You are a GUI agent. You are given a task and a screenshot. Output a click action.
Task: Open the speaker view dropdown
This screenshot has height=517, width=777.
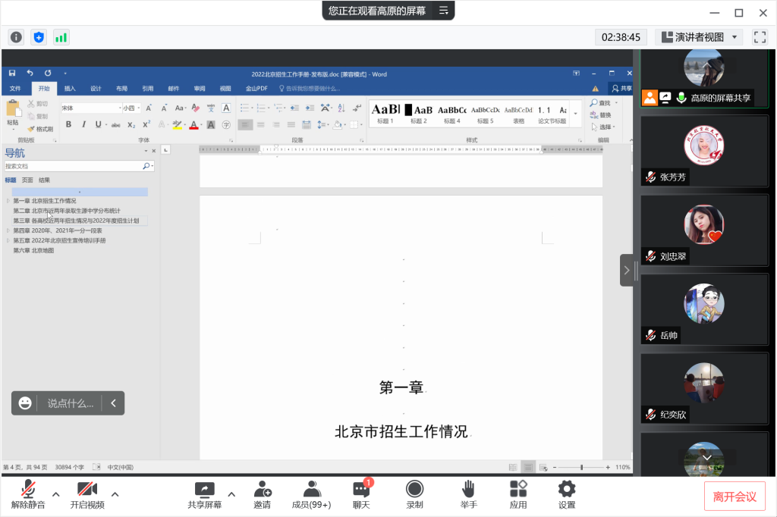click(x=699, y=37)
